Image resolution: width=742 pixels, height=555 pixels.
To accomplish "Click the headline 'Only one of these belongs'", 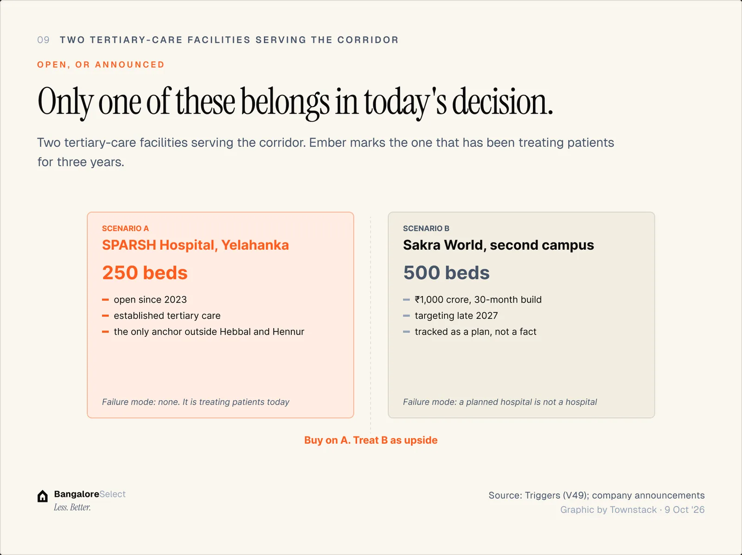I will tap(183, 102).
